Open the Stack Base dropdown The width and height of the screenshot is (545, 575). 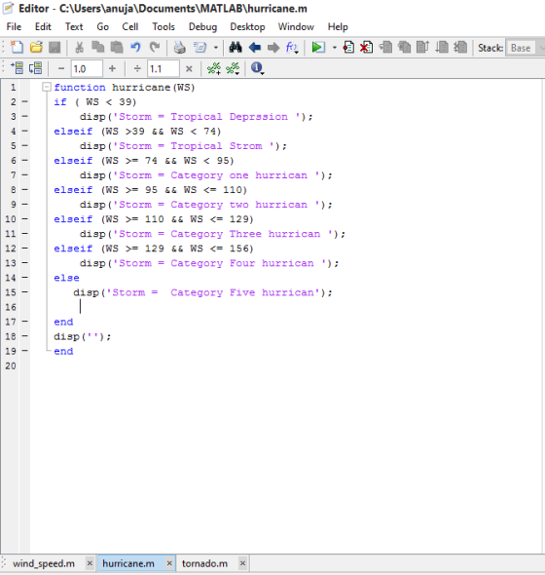pyautogui.click(x=526, y=48)
